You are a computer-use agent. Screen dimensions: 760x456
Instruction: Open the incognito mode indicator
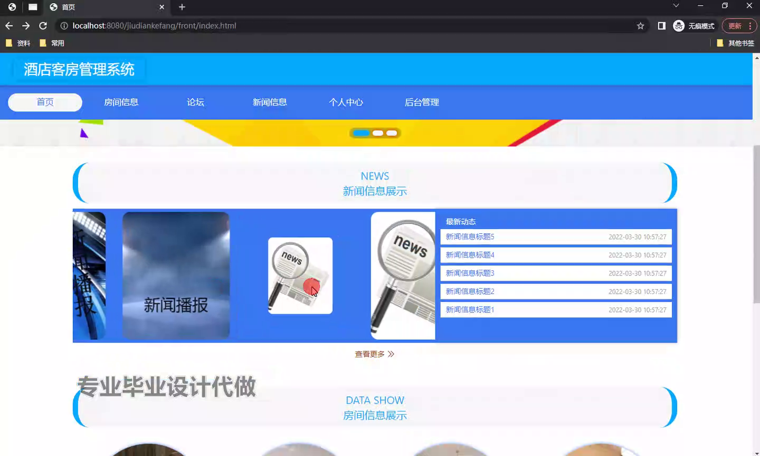(x=693, y=26)
